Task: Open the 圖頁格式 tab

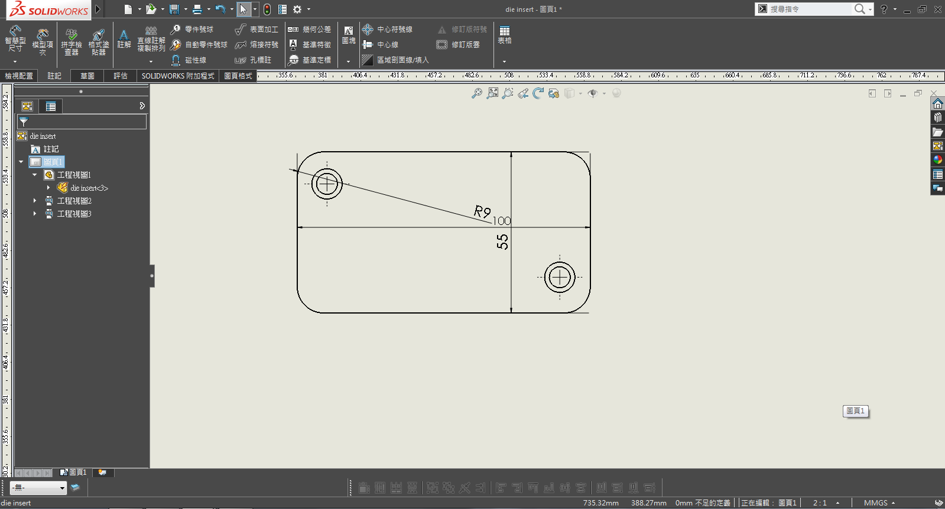Action: pyautogui.click(x=238, y=76)
